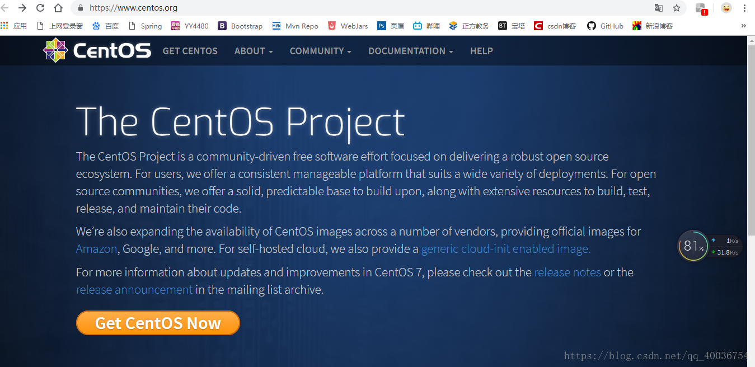This screenshot has height=367, width=755.
Task: Open the Mvn Repo bookmark
Action: click(295, 26)
